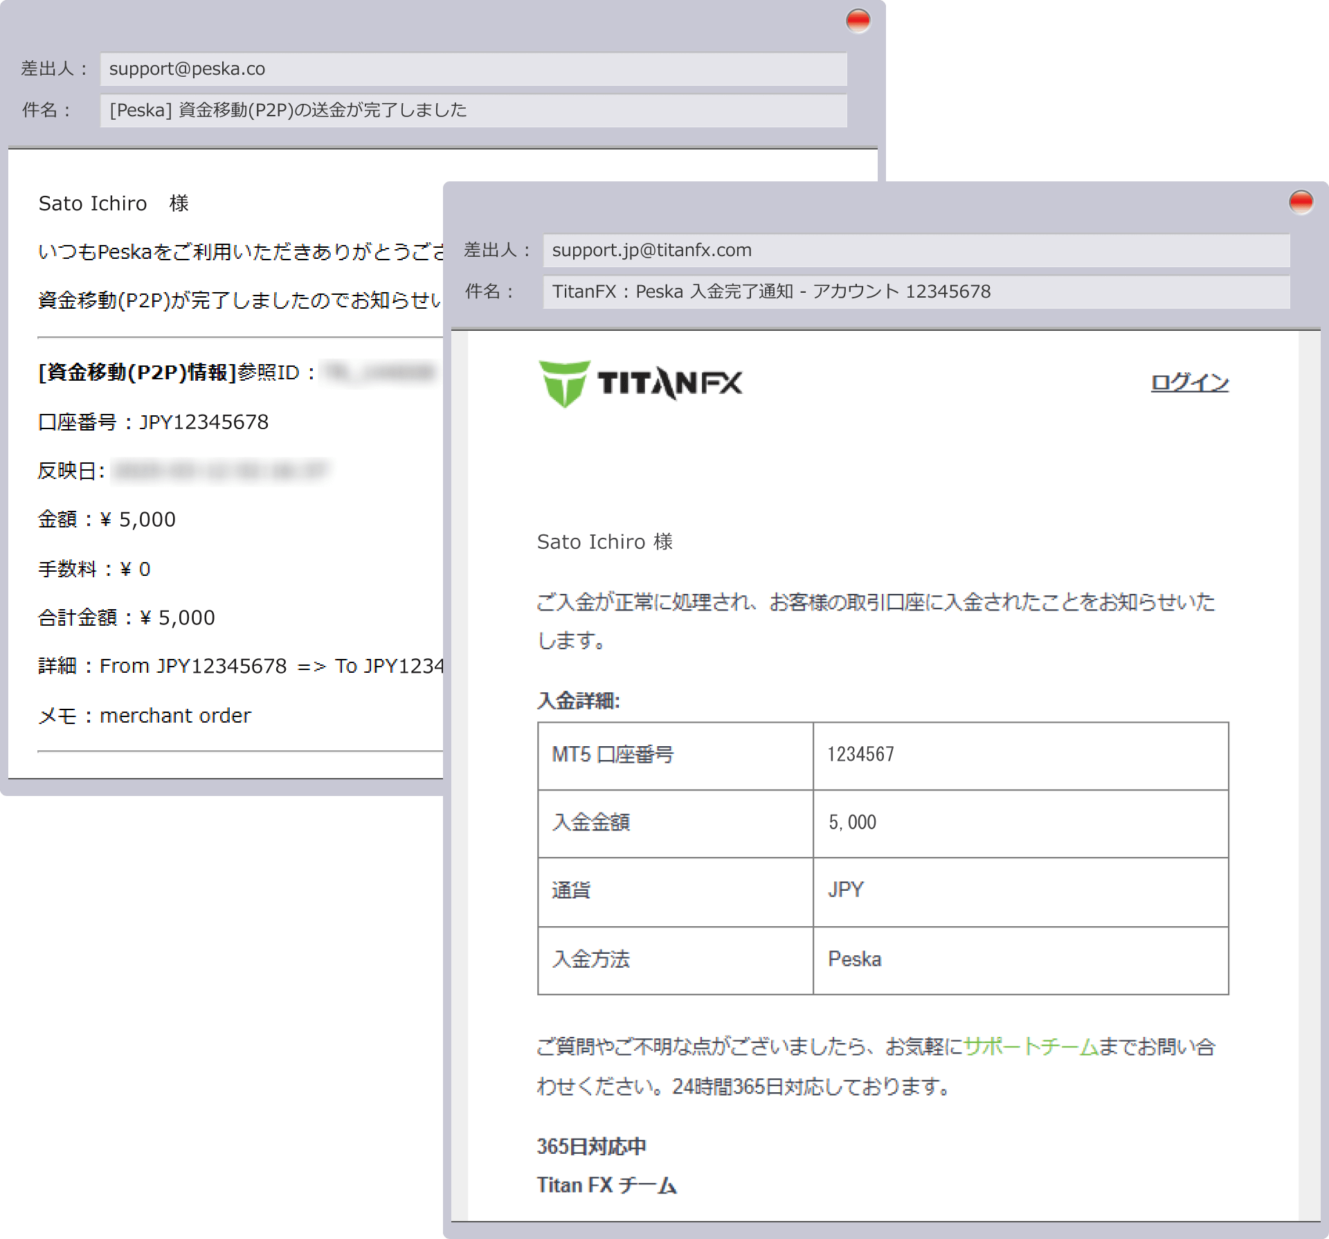
Task: Click the TitanFX shield logo
Action: tap(564, 383)
